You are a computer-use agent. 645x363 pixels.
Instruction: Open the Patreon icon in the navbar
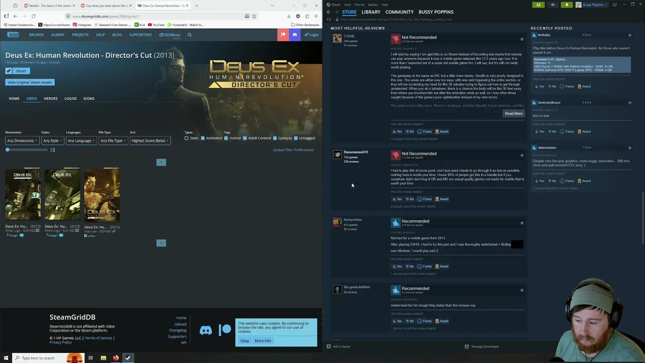(x=283, y=34)
